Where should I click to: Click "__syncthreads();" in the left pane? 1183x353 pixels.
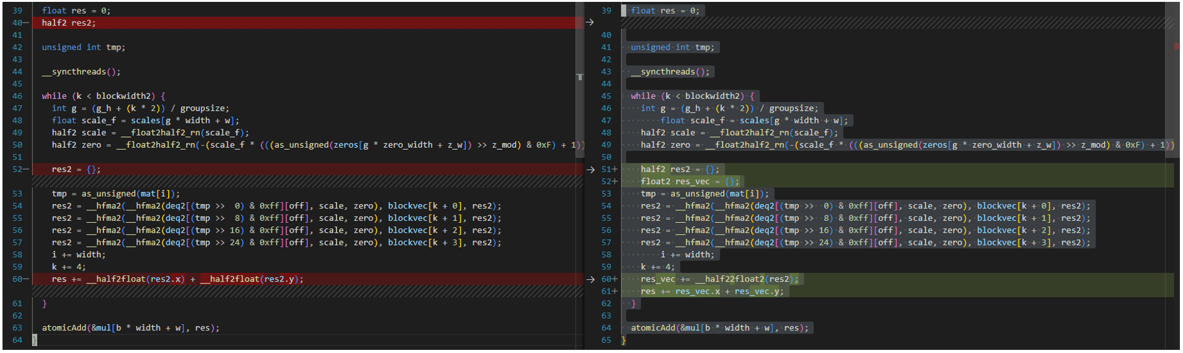tap(81, 72)
